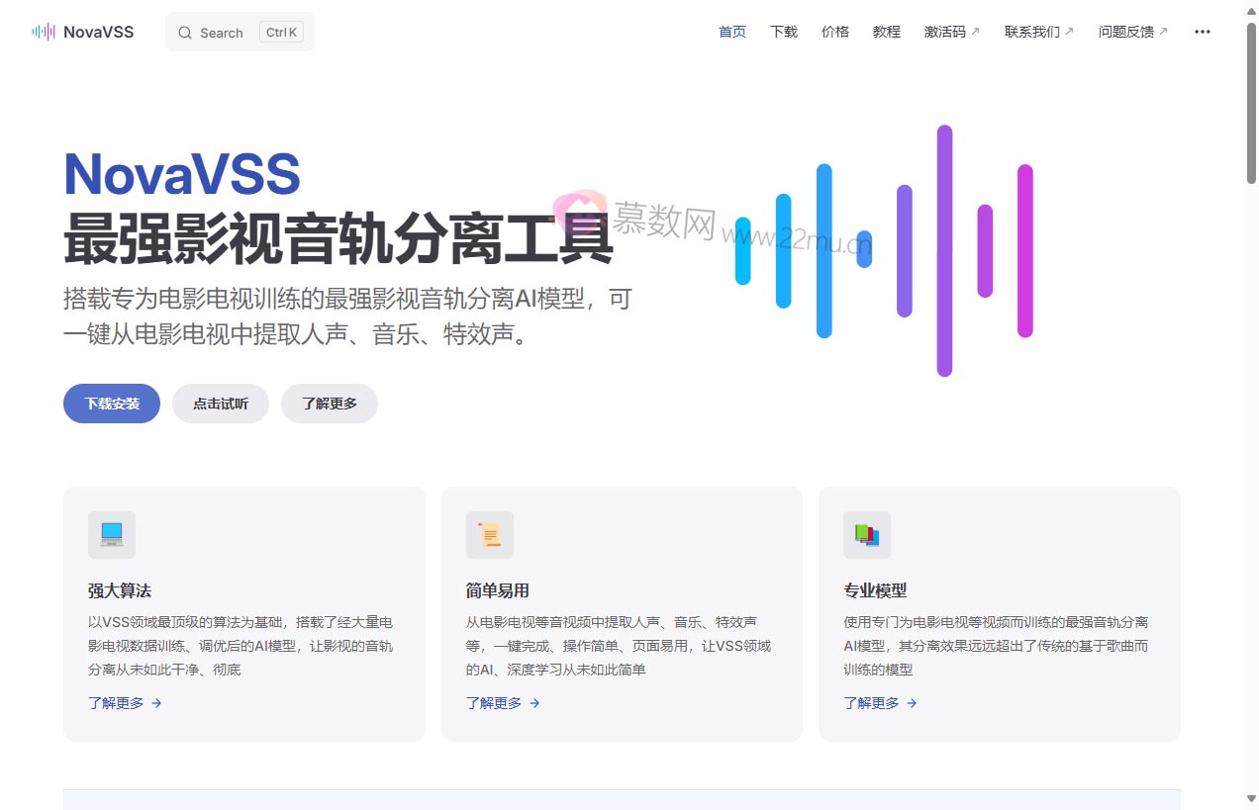Open the three-dots more menu
This screenshot has width=1259, height=810.
pos(1202,32)
